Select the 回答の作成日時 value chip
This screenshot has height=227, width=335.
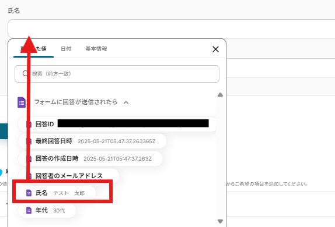pyautogui.click(x=90, y=158)
